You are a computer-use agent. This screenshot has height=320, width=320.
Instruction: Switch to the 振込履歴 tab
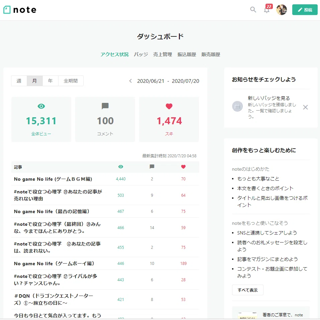tap(187, 54)
